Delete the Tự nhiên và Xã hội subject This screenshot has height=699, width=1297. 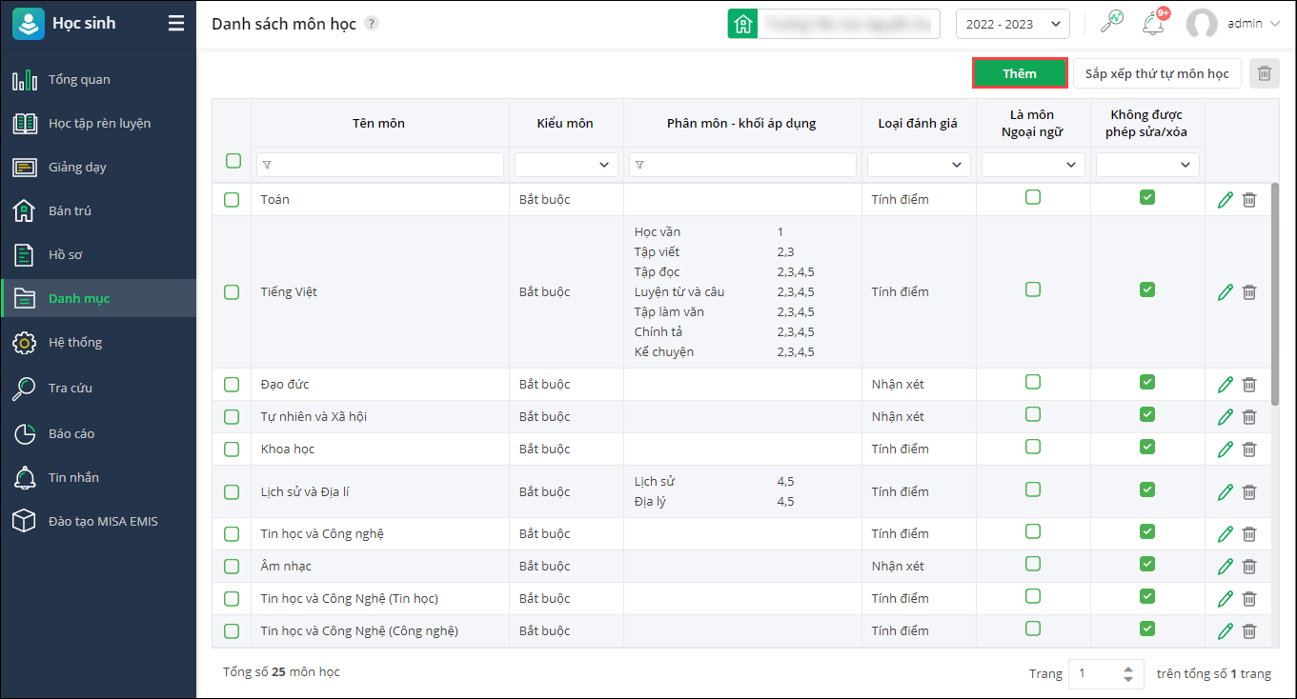coord(1249,417)
